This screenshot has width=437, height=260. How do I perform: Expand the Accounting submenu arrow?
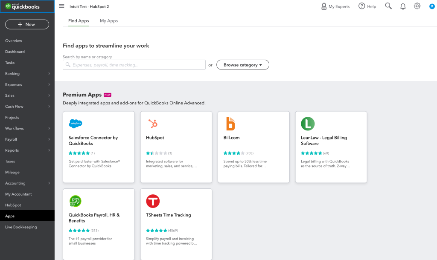[49, 183]
